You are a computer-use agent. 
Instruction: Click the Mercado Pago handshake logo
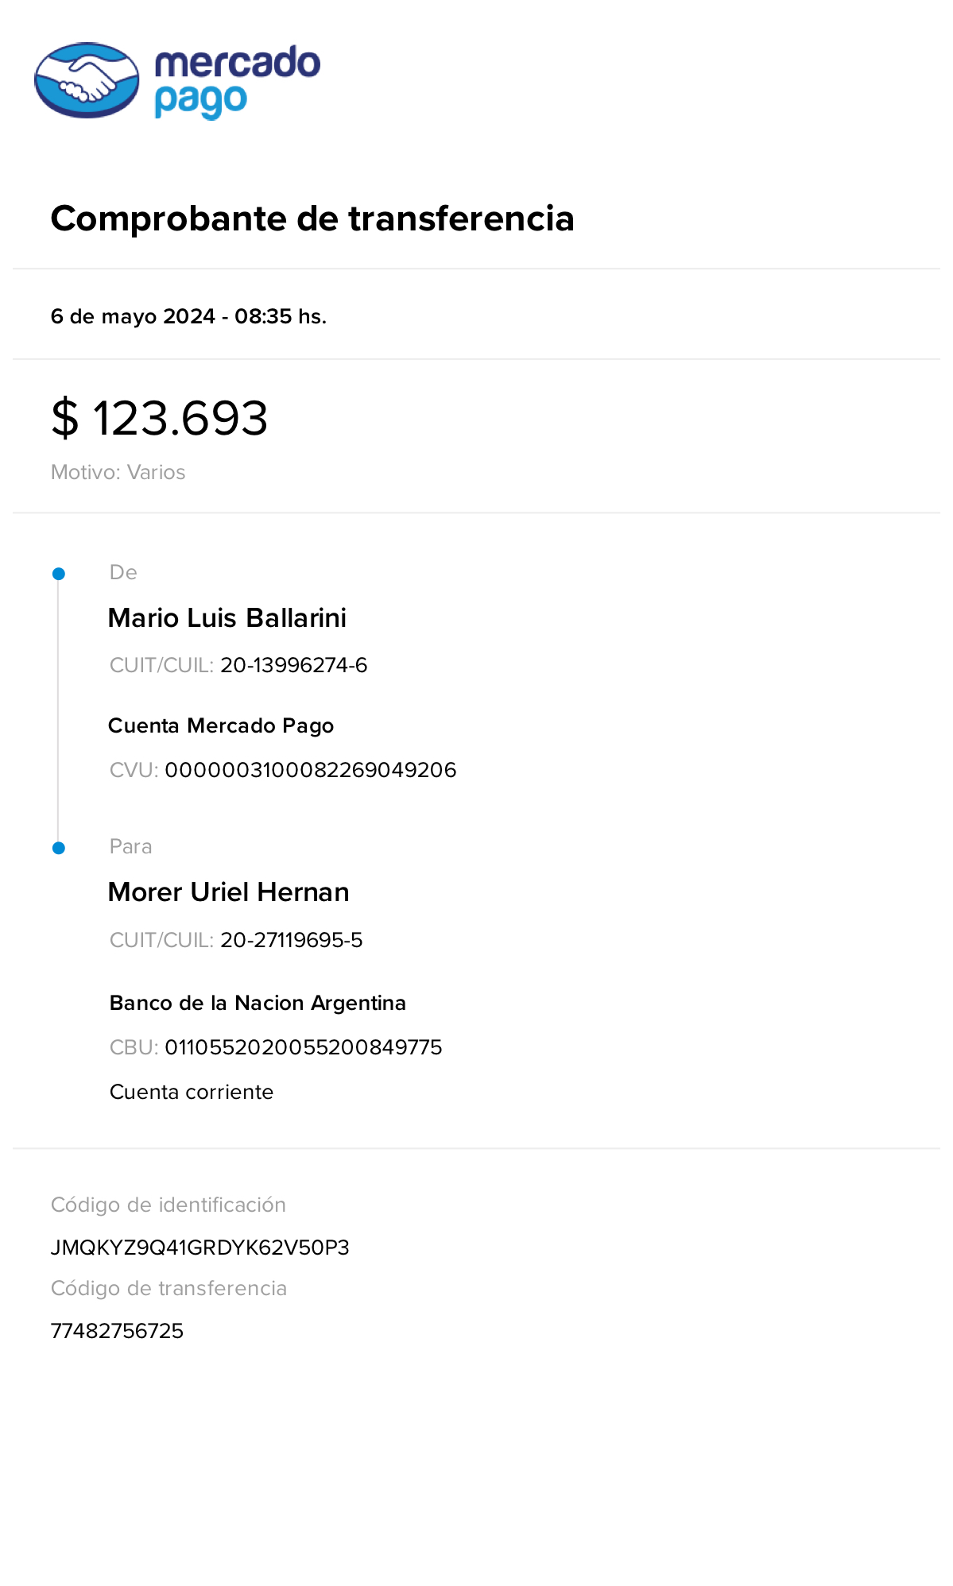(87, 80)
